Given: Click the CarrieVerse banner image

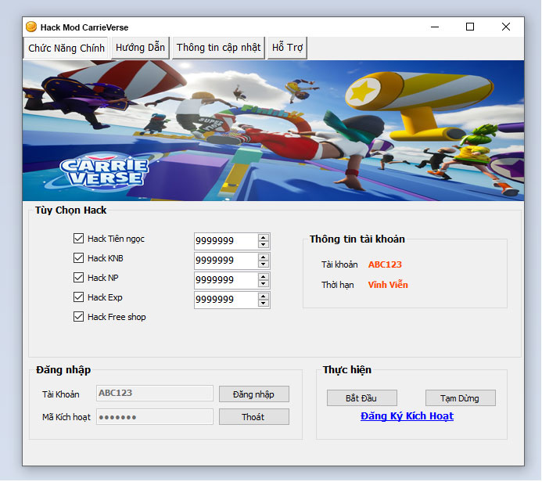Looking at the screenshot, I should (x=273, y=131).
